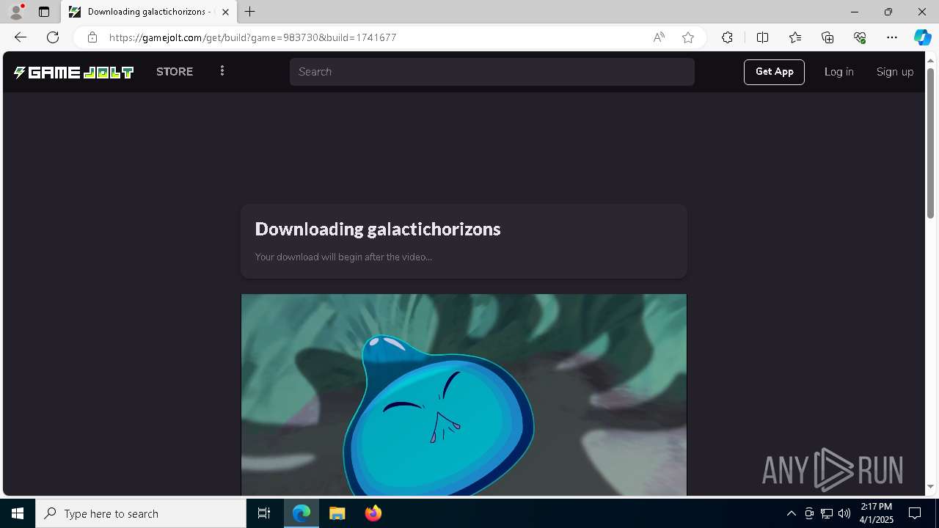Open the Extensions puzzle icon
The width and height of the screenshot is (939, 528).
727,37
